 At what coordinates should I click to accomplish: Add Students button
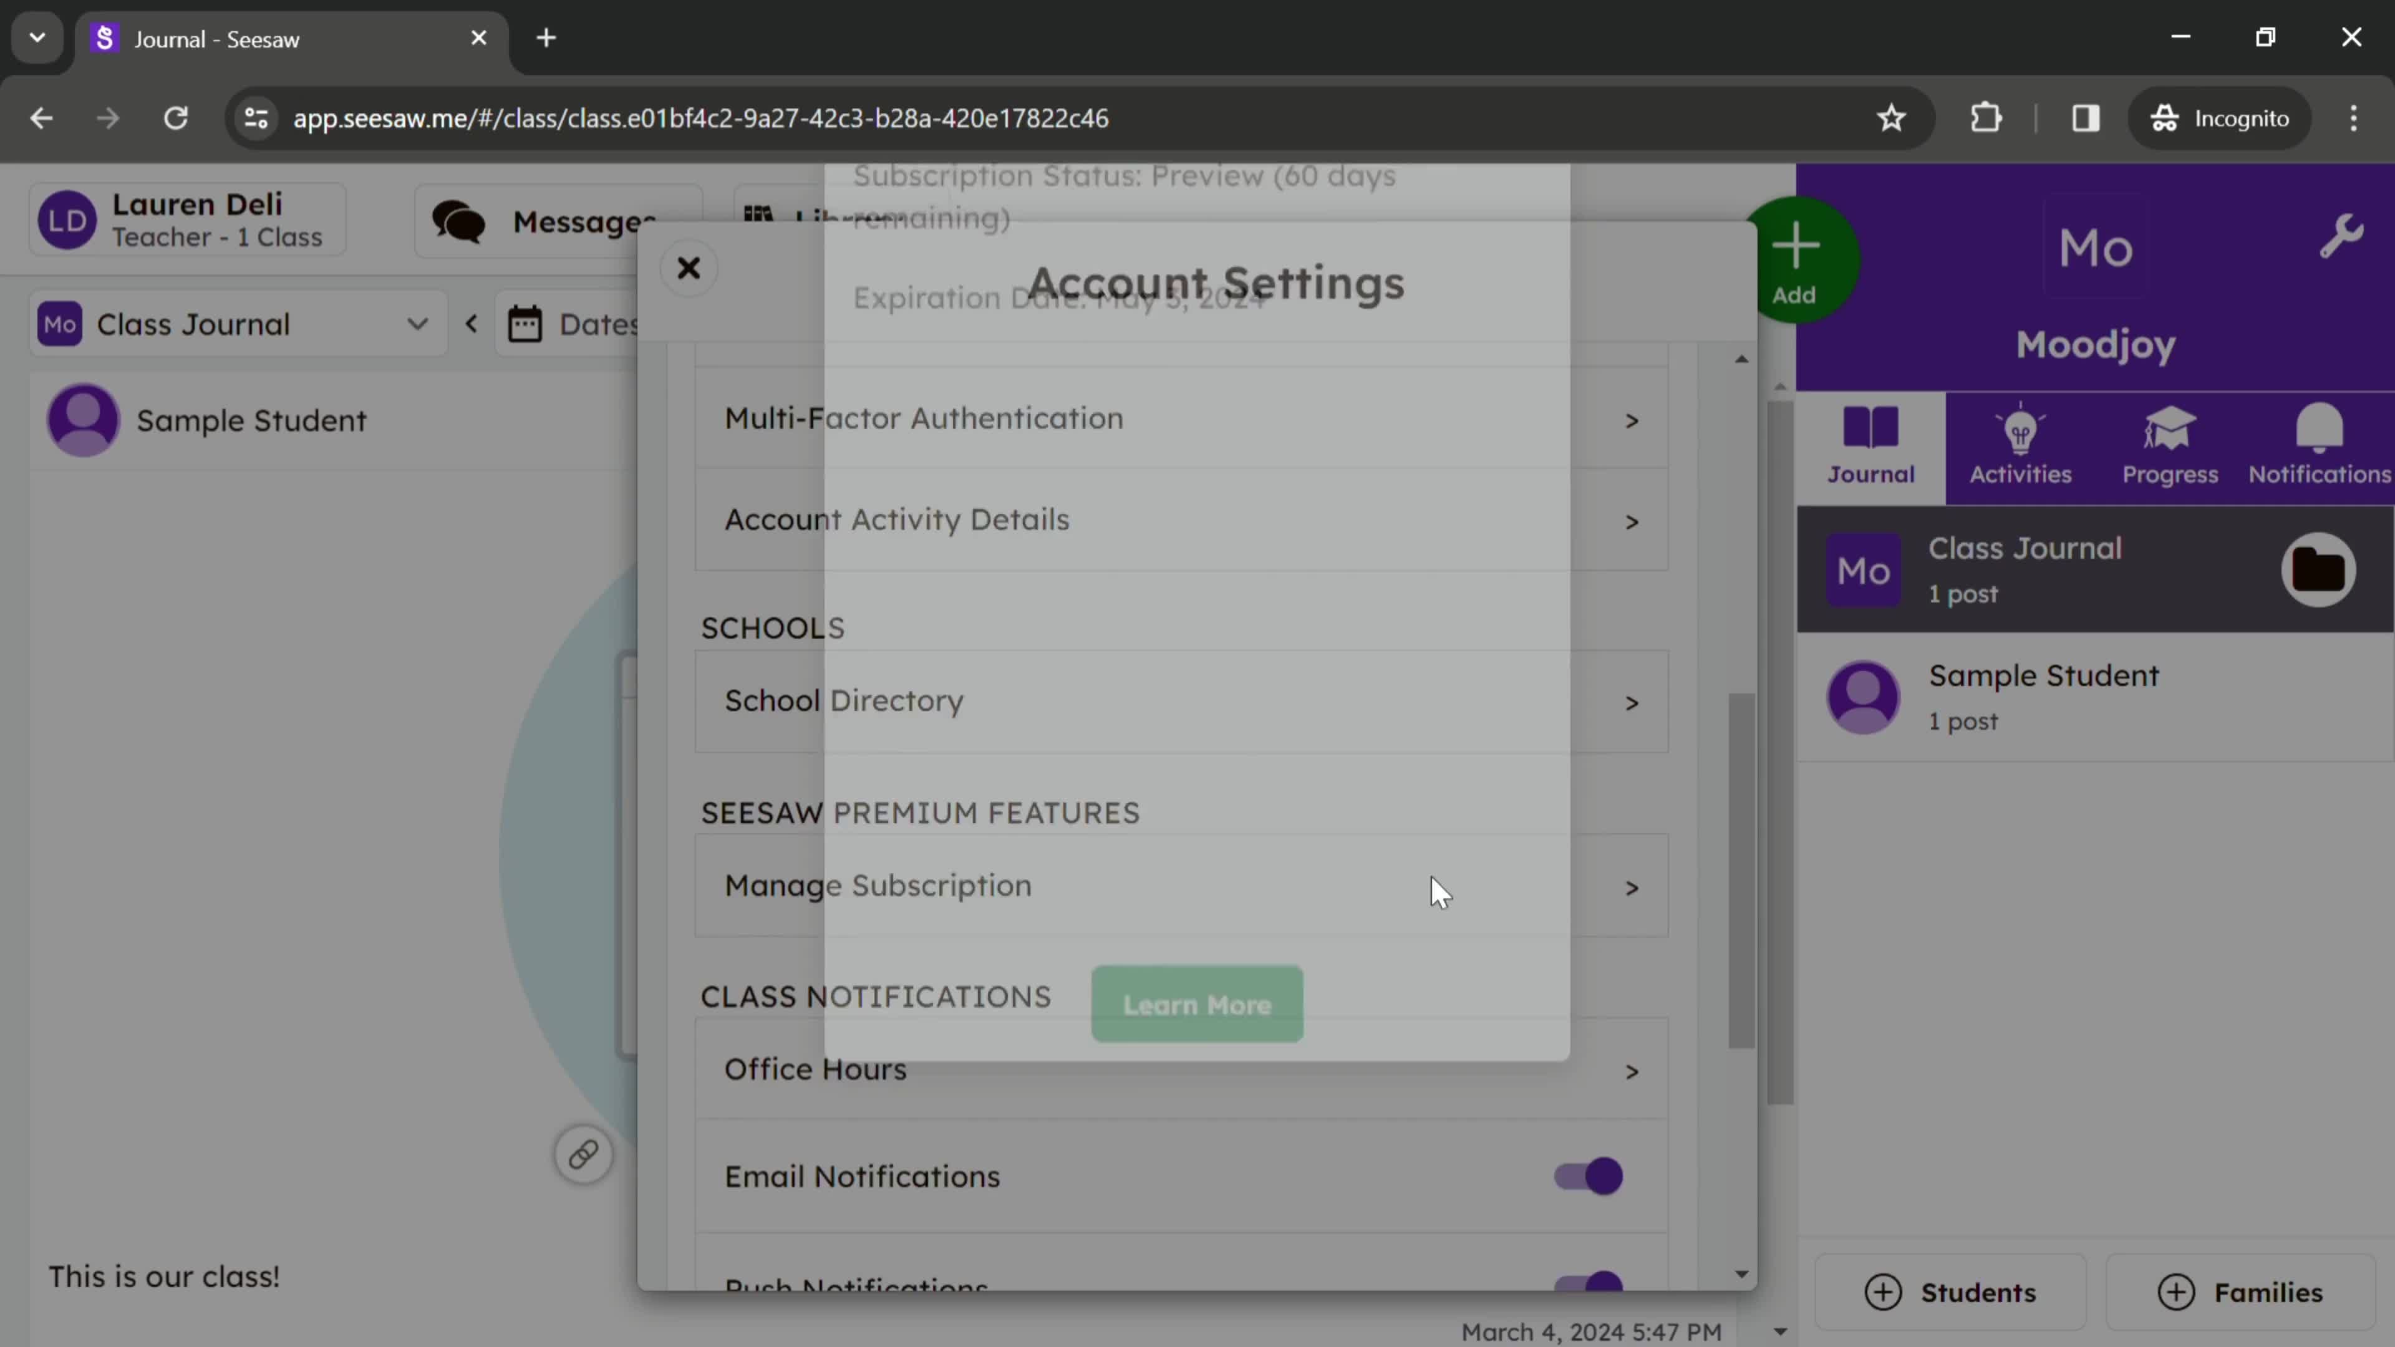pyautogui.click(x=1950, y=1292)
